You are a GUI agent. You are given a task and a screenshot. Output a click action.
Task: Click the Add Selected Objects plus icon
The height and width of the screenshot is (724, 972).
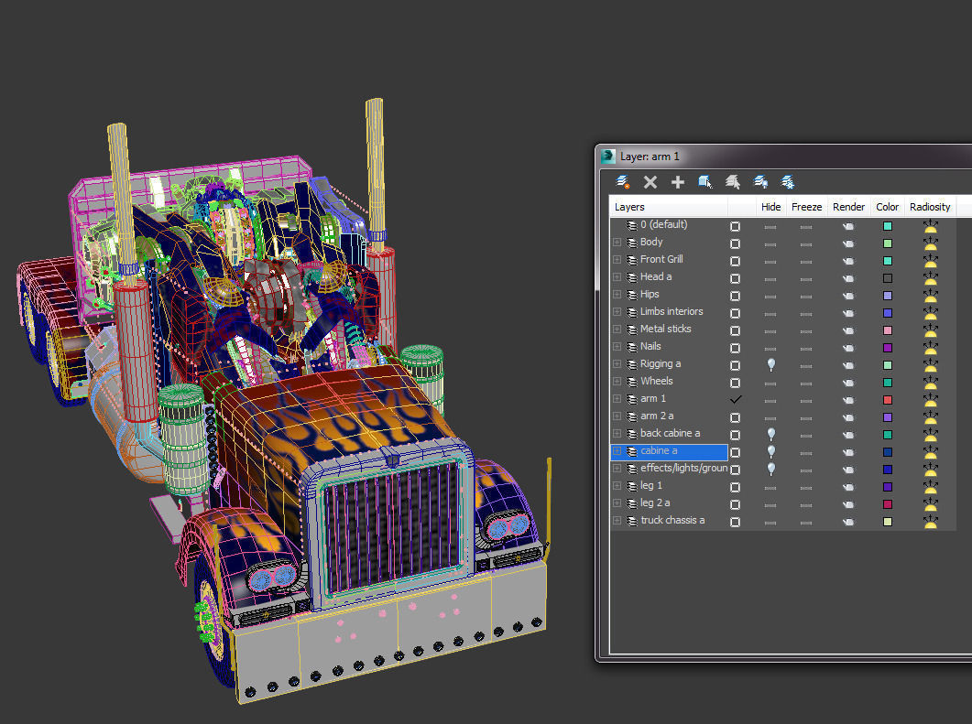pyautogui.click(x=678, y=182)
